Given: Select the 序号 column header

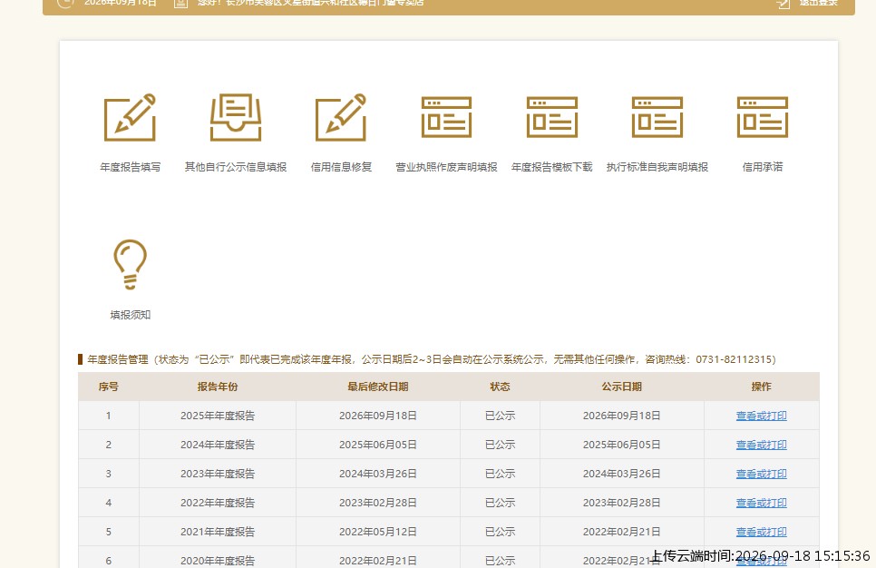Looking at the screenshot, I should [x=109, y=387].
